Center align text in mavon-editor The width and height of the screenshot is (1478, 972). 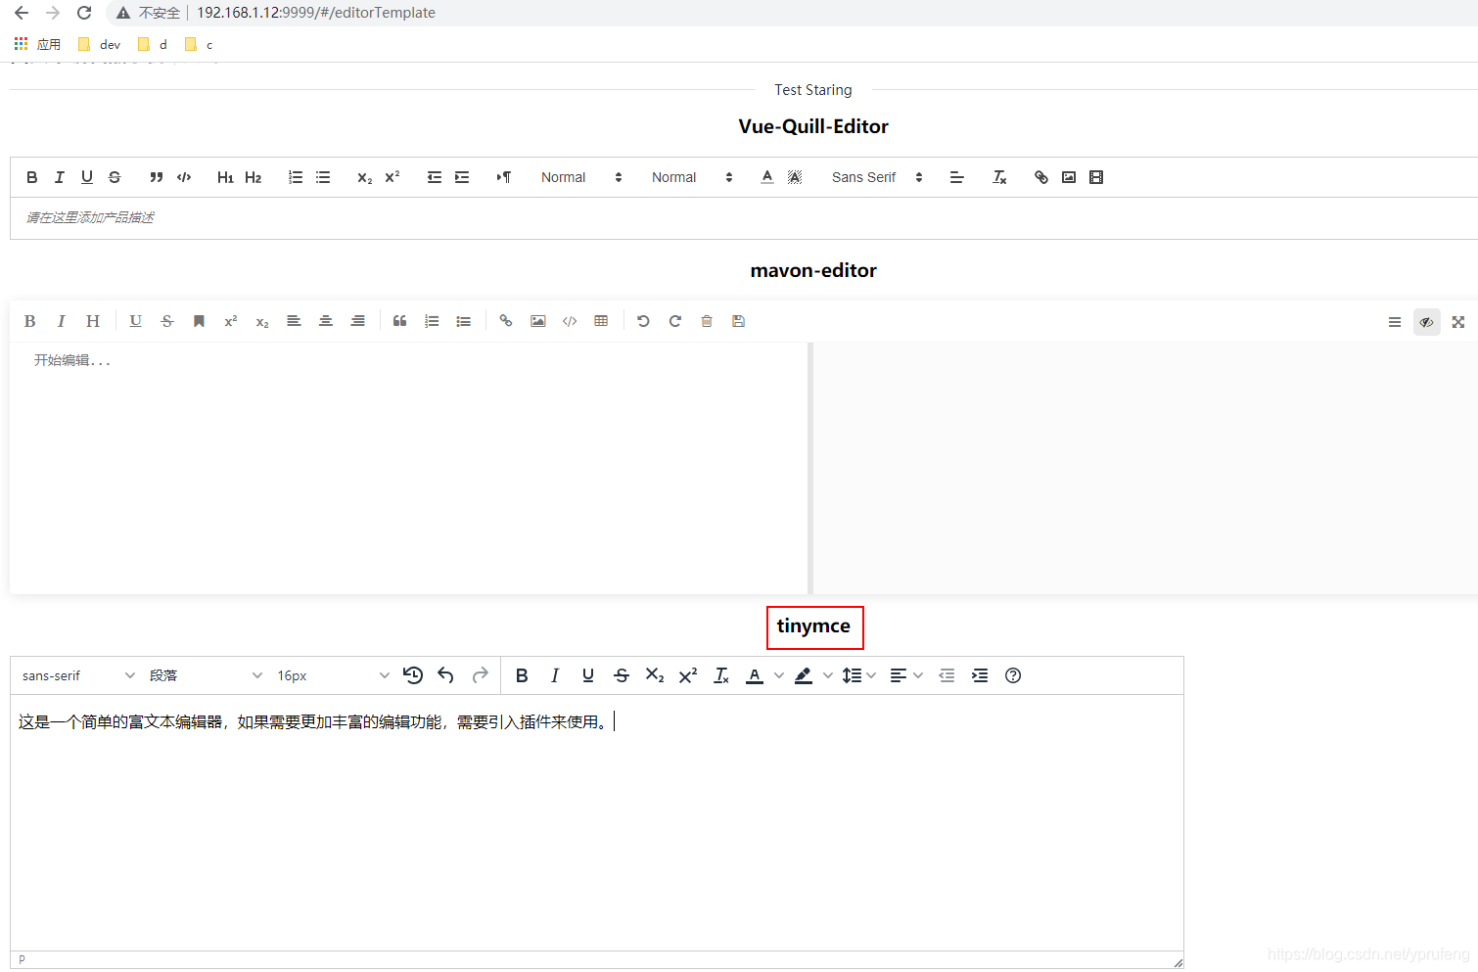[x=326, y=321]
